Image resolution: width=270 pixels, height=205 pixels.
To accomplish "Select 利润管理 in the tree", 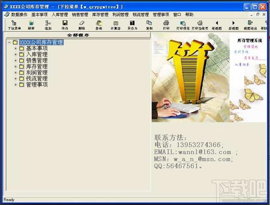I will (x=37, y=73).
